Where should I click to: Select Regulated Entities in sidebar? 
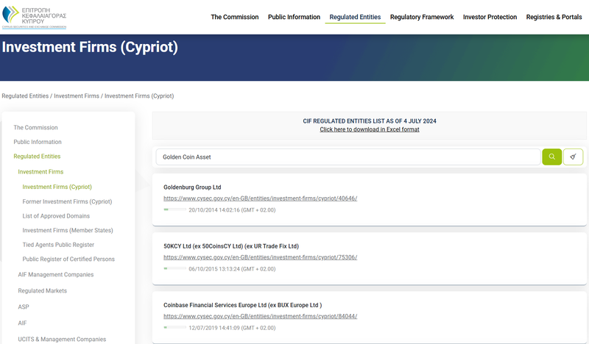point(37,157)
